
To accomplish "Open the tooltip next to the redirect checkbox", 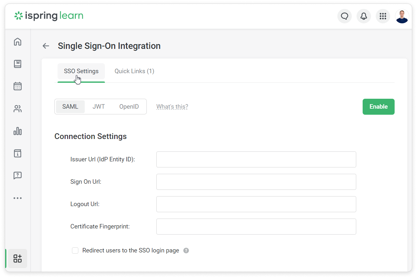I will pyautogui.click(x=186, y=251).
